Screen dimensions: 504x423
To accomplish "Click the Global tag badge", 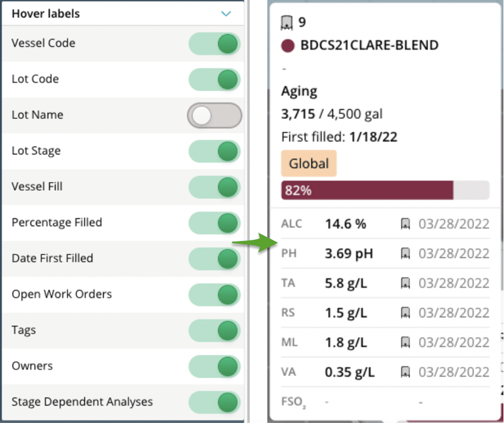I will 309,163.
